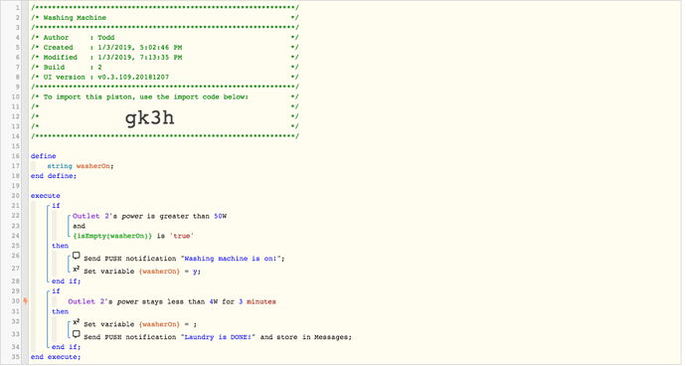Click the "end execute;" statement
The width and height of the screenshot is (686, 366).
click(56, 357)
